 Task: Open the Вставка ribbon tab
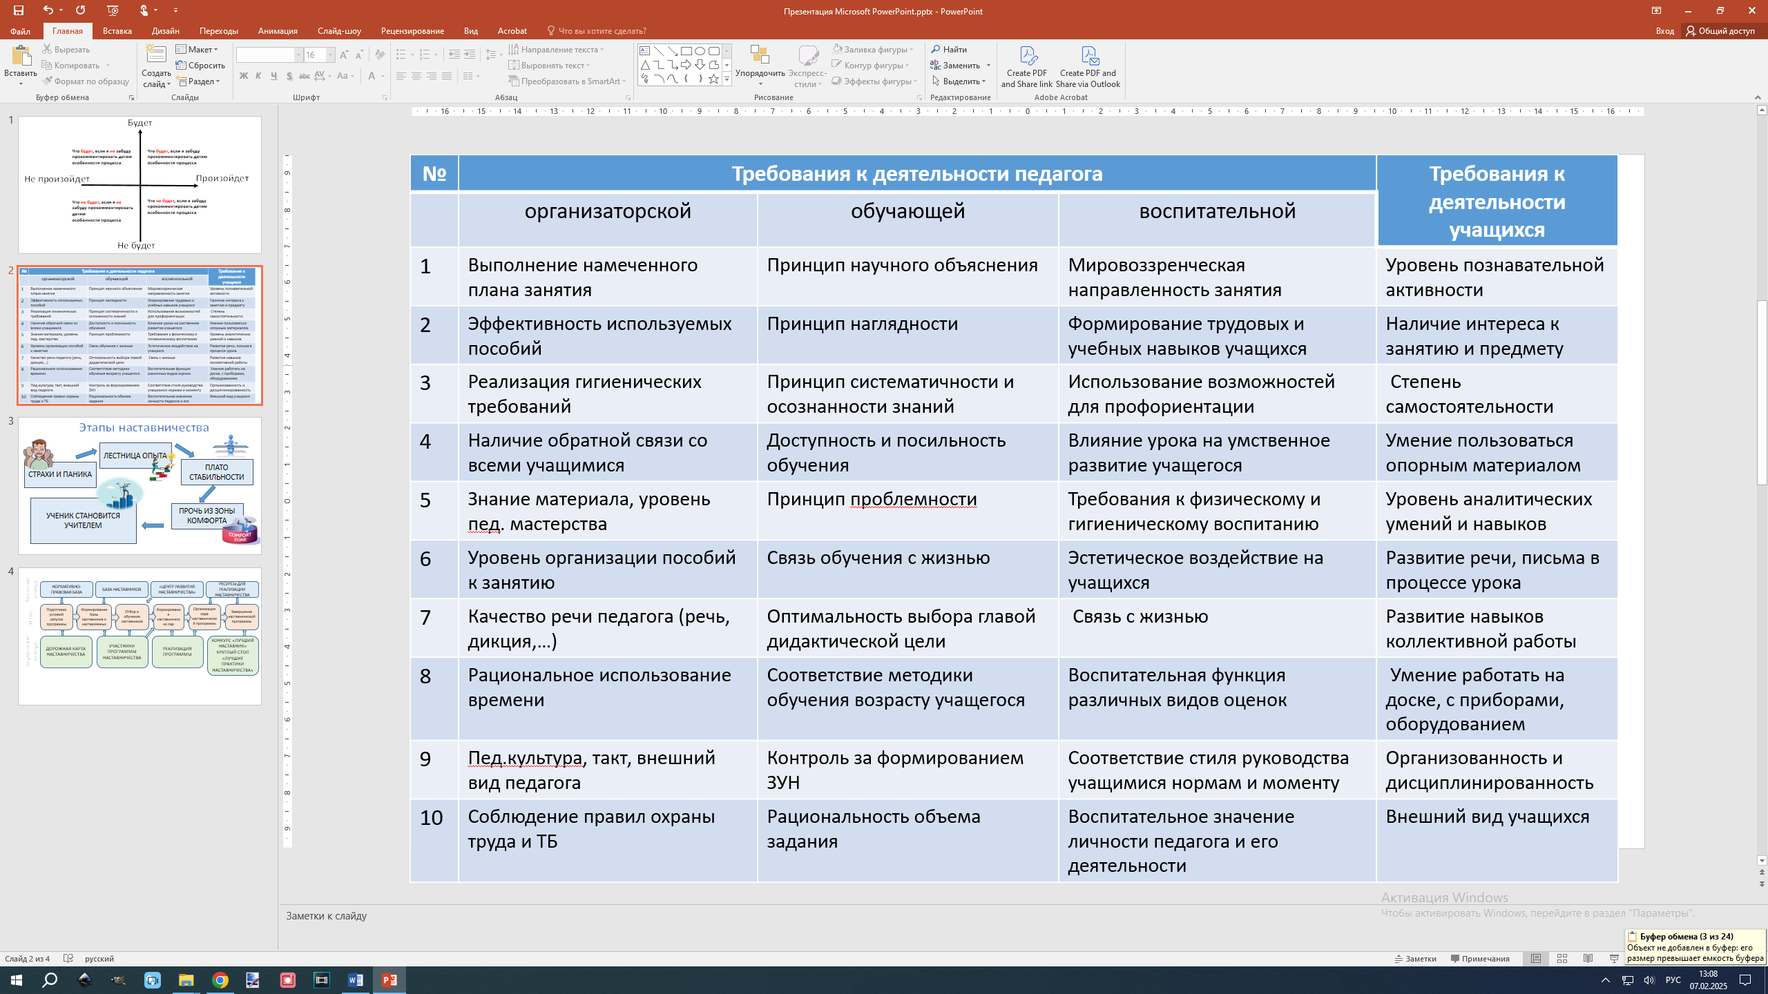coord(117,30)
